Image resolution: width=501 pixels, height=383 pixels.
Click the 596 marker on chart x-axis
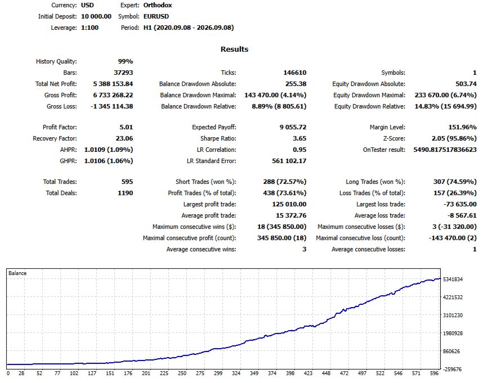[x=434, y=373]
